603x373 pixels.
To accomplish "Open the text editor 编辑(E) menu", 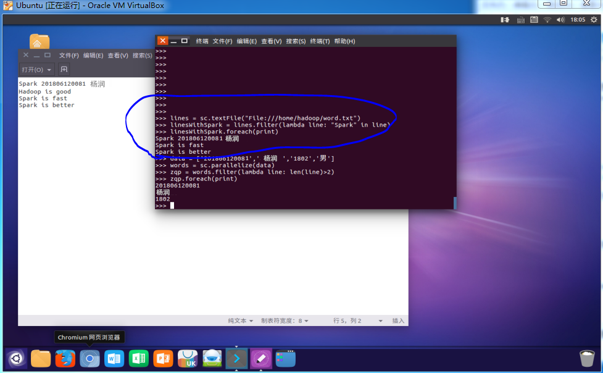I will pos(93,56).
